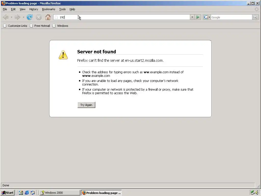The width and height of the screenshot is (261, 196).
Task: Click the Server not found heading
Action: coord(97,52)
